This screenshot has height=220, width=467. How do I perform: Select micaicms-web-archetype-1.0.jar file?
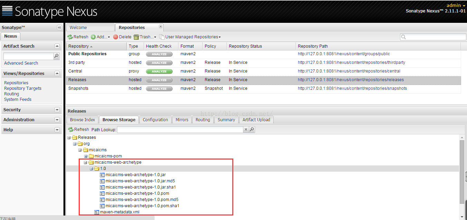(x=136, y=175)
